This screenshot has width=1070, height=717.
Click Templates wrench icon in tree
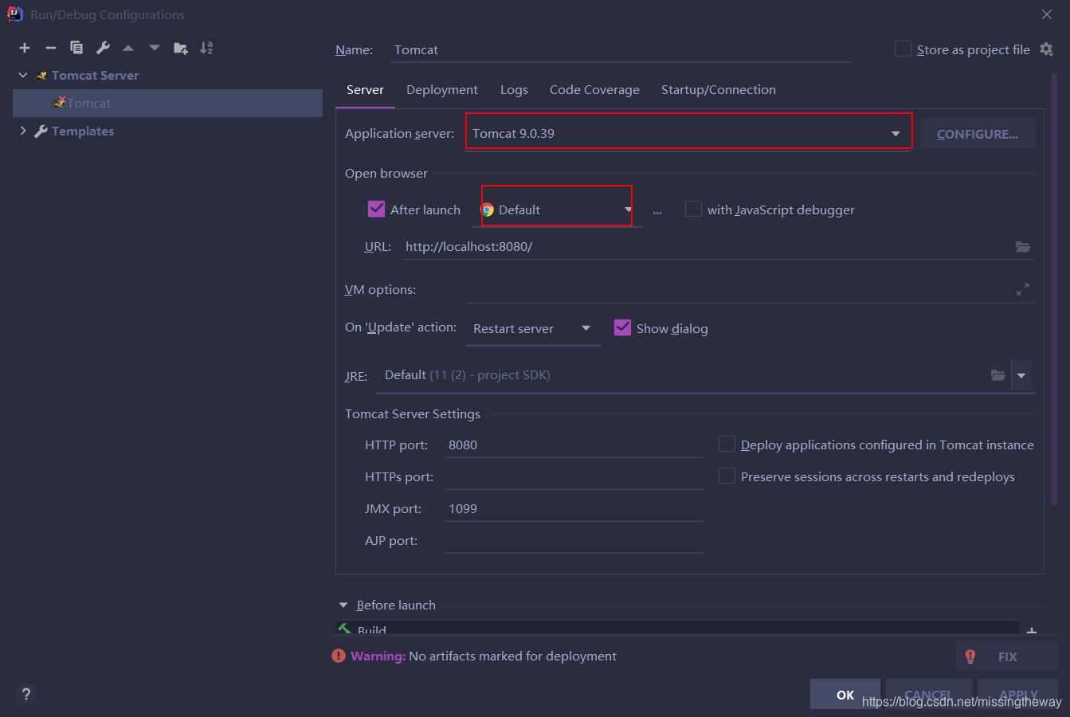tap(41, 131)
